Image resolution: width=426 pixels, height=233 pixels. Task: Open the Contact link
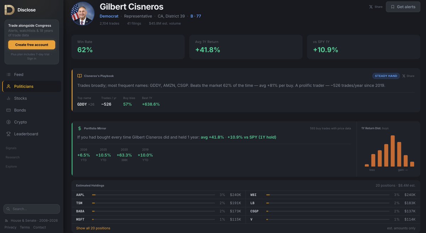[x=39, y=227]
